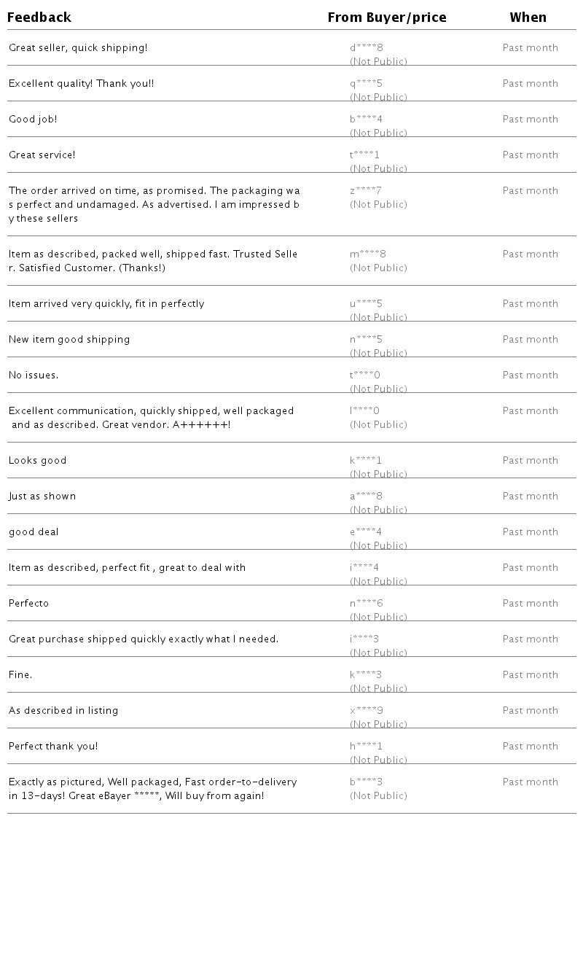Open buyer a****8's profile link
Viewport: 583px width, 977px height.
366,497
